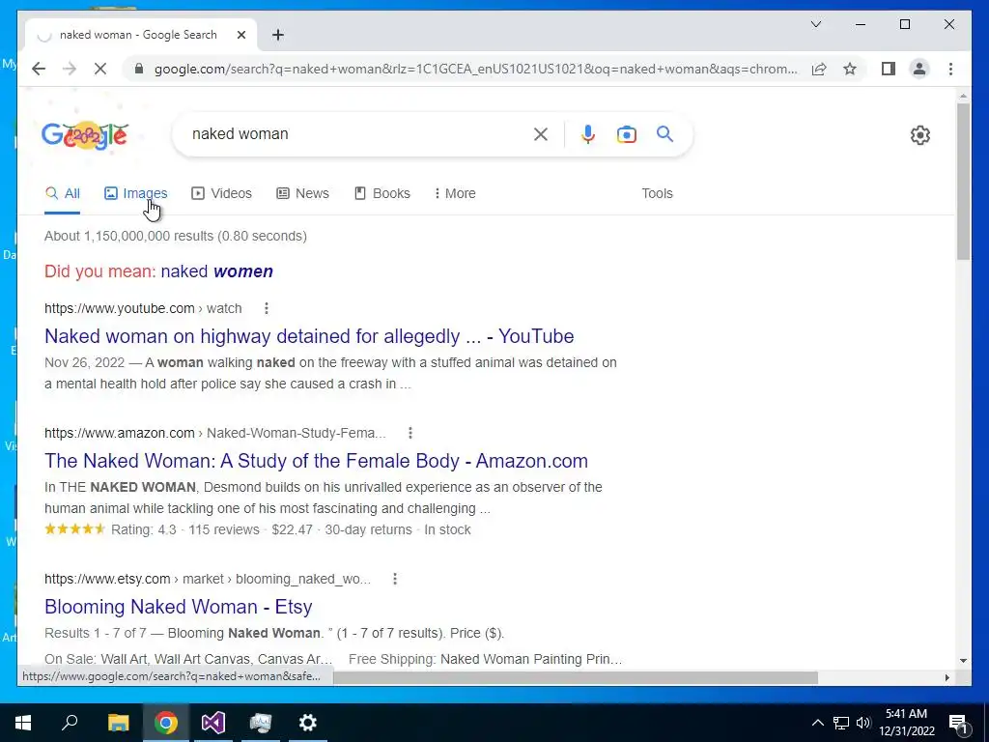
Task: Open the Chrome profile avatar
Action: (x=919, y=69)
